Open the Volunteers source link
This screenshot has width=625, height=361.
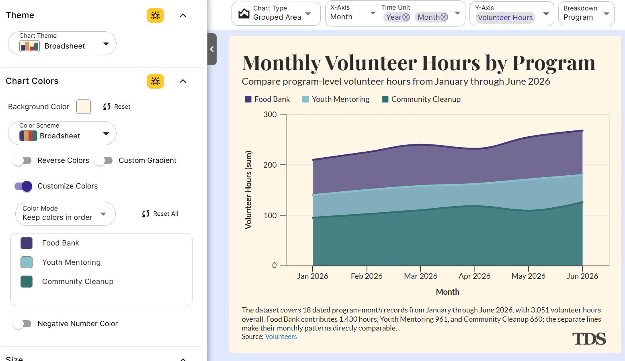click(x=281, y=337)
